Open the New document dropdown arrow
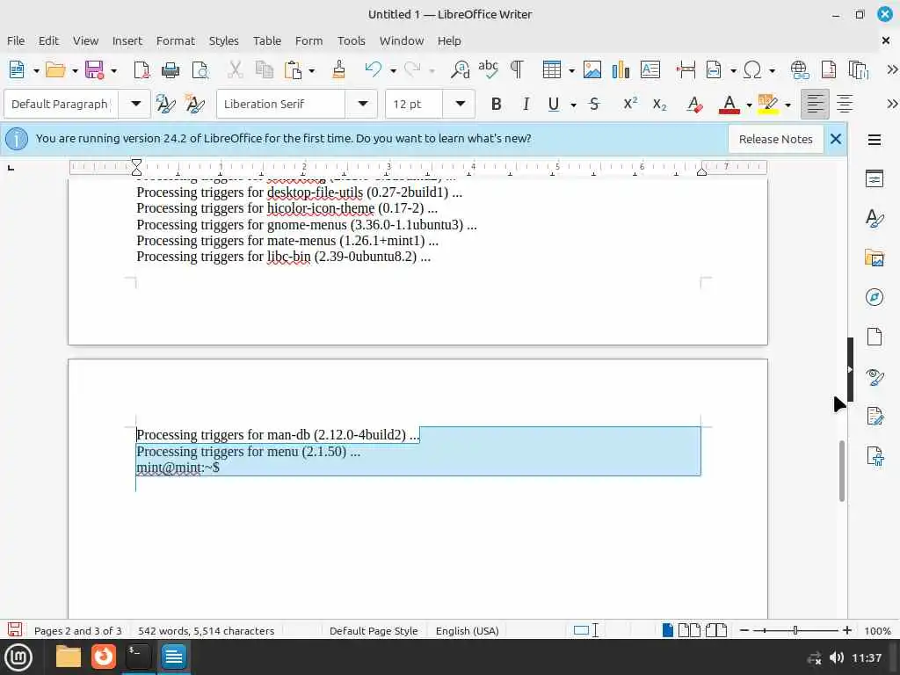The height and width of the screenshot is (675, 900). click(35, 70)
